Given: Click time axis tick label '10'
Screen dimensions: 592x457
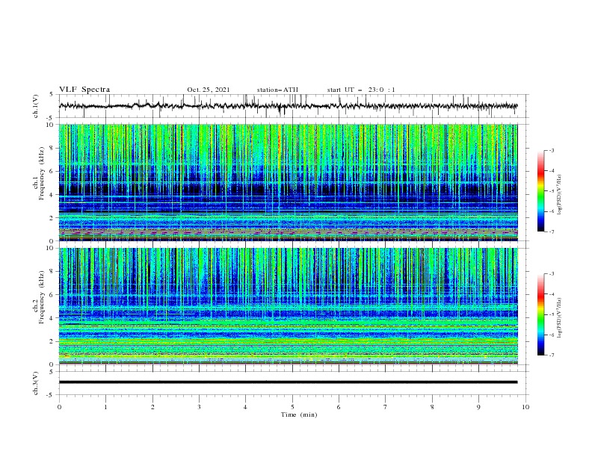Looking at the screenshot, I should (x=525, y=407).
